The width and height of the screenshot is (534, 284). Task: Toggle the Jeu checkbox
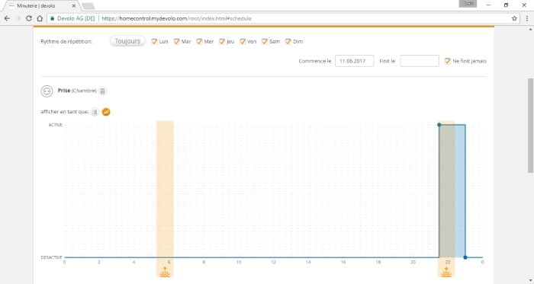(222, 41)
